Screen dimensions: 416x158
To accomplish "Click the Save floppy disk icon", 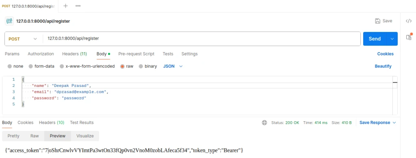I will click(377, 21).
